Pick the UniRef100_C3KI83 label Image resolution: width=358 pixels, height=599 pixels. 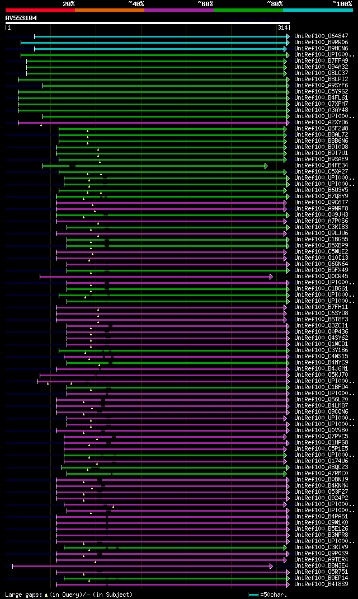coord(321,227)
